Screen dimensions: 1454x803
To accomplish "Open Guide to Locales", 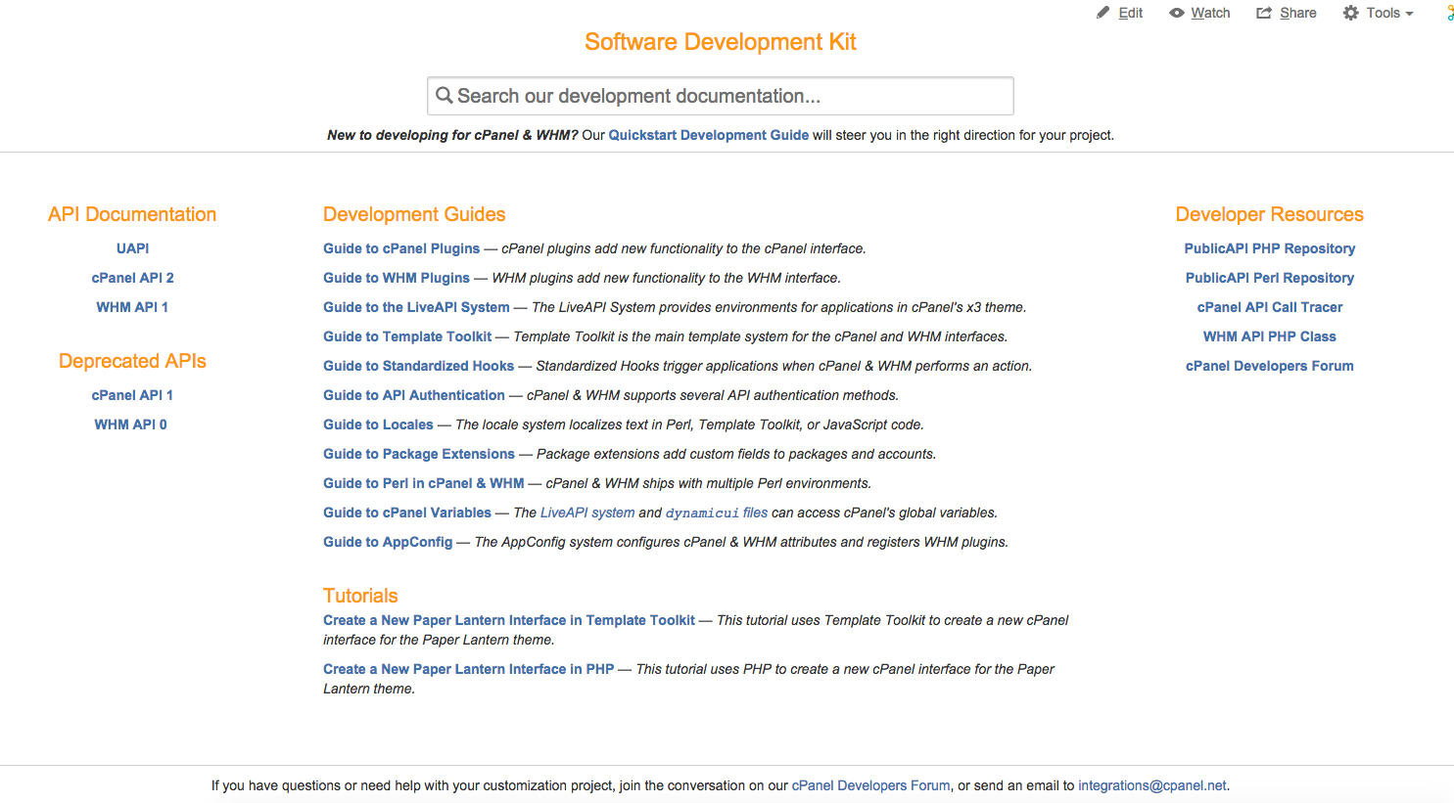I will point(378,424).
